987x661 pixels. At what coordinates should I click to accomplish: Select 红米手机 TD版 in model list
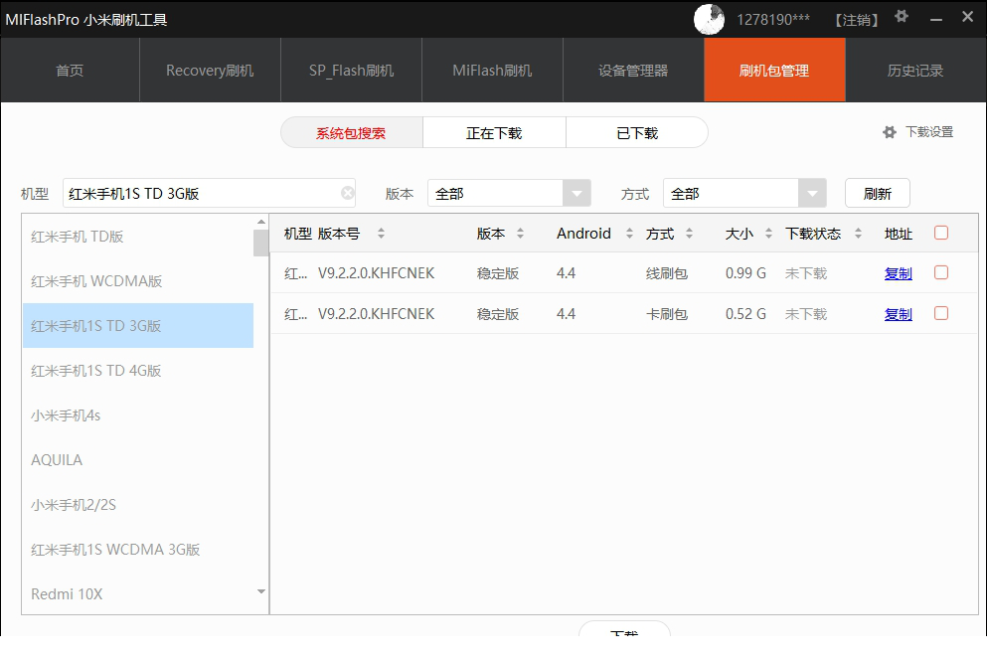pyautogui.click(x=138, y=237)
